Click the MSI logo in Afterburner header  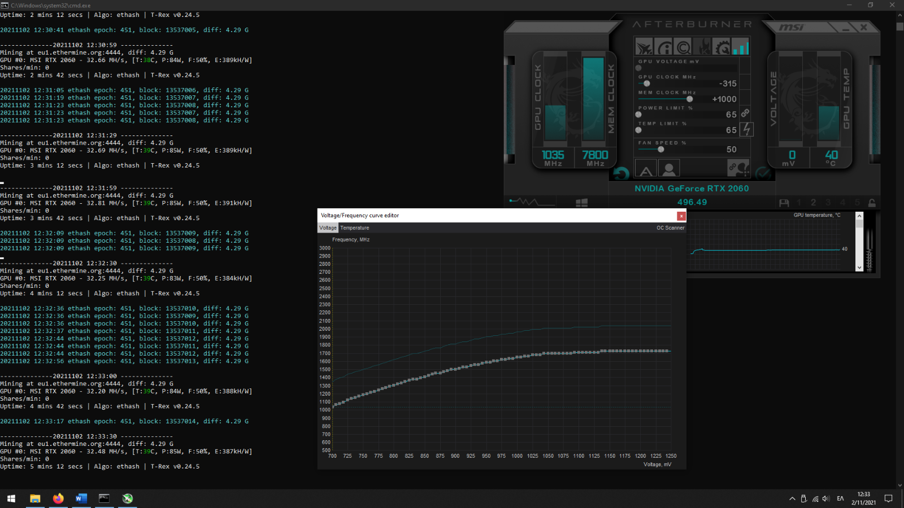(x=791, y=27)
